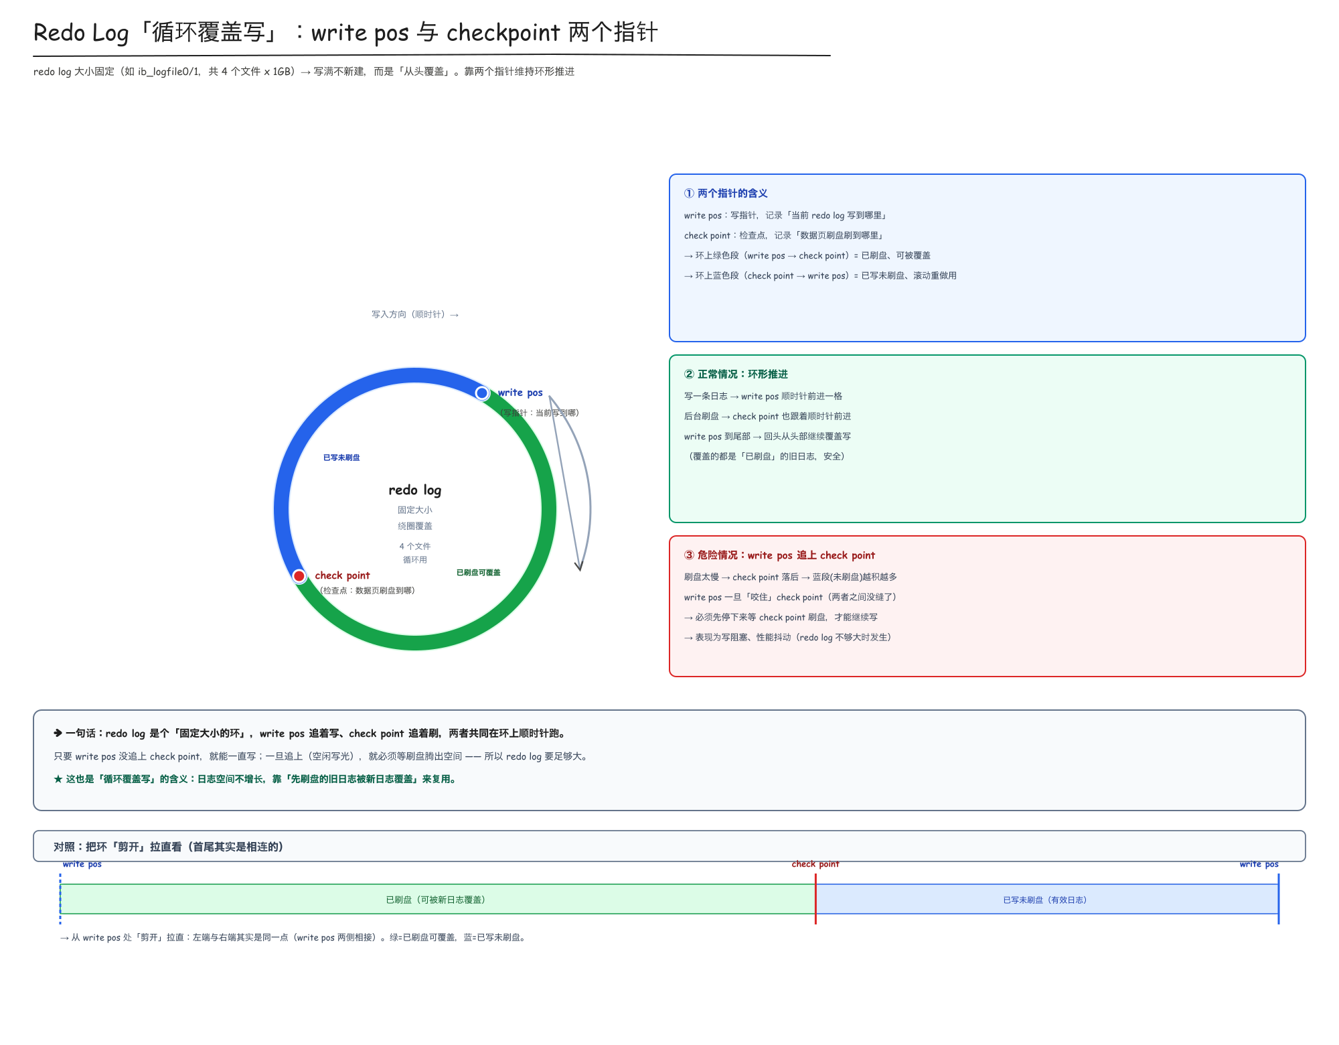The image size is (1339, 1045).
Task: Click "(写指针：当前写到哪)" caption
Action: click(x=540, y=413)
